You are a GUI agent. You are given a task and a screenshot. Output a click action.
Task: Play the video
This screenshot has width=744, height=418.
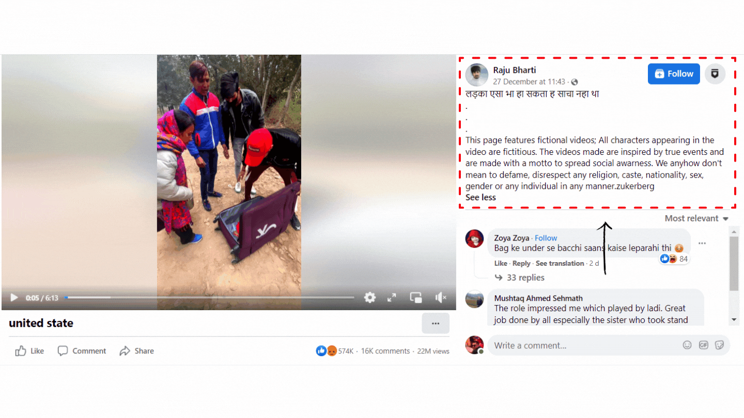[14, 298]
